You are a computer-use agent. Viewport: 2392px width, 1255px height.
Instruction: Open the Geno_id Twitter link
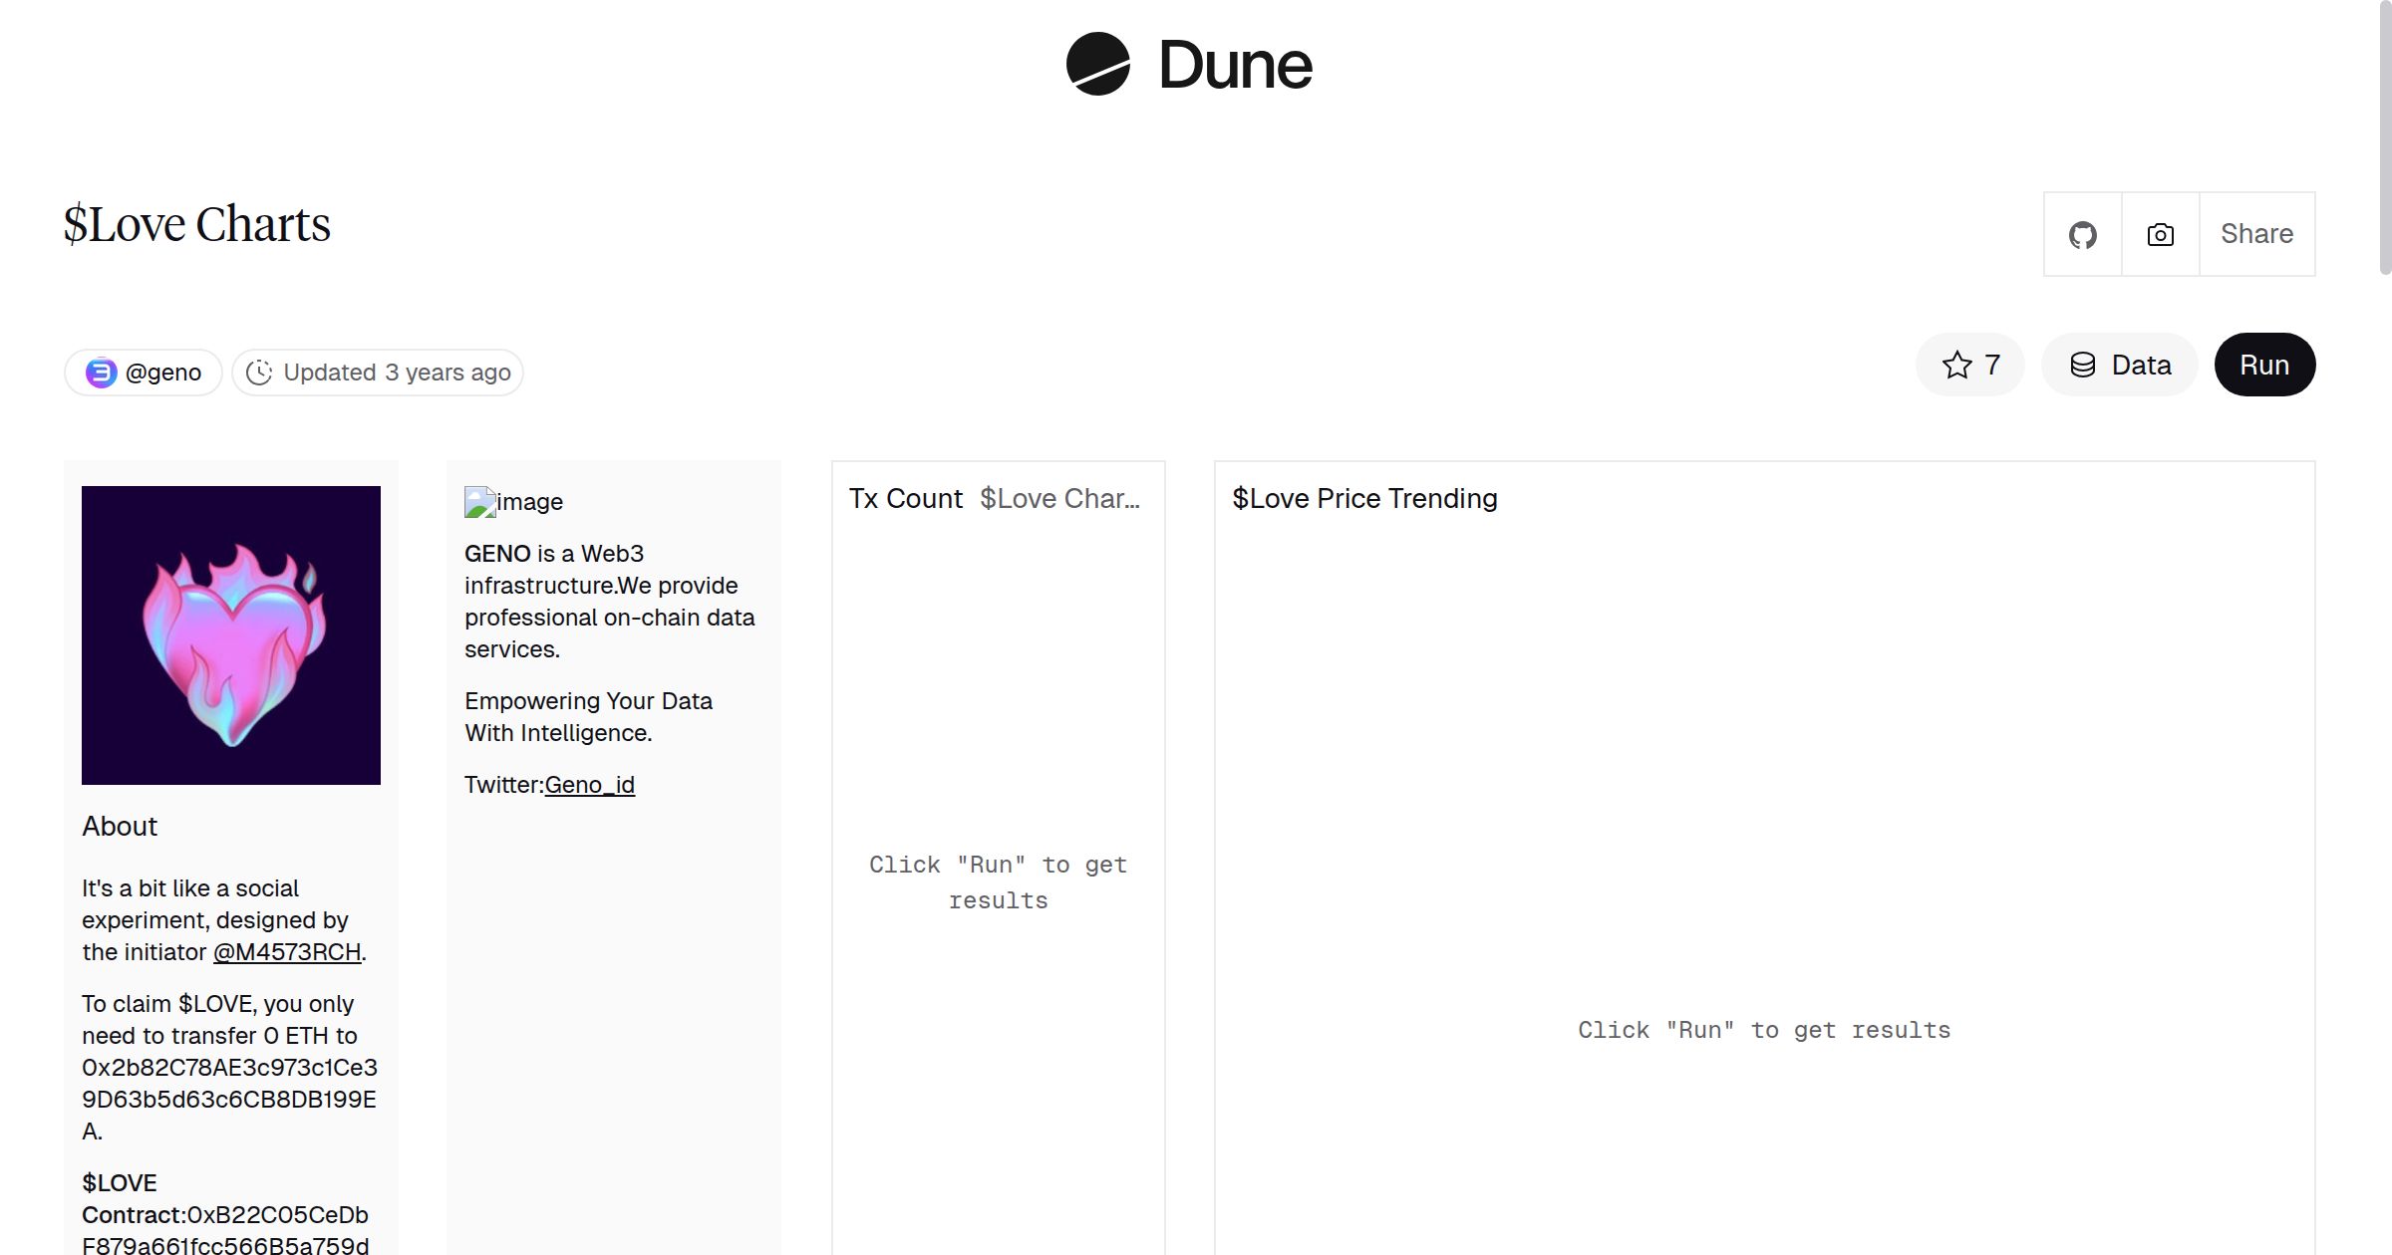pyautogui.click(x=590, y=785)
